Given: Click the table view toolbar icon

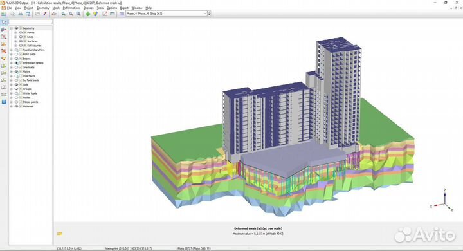Looking at the screenshot, I should (112, 14).
